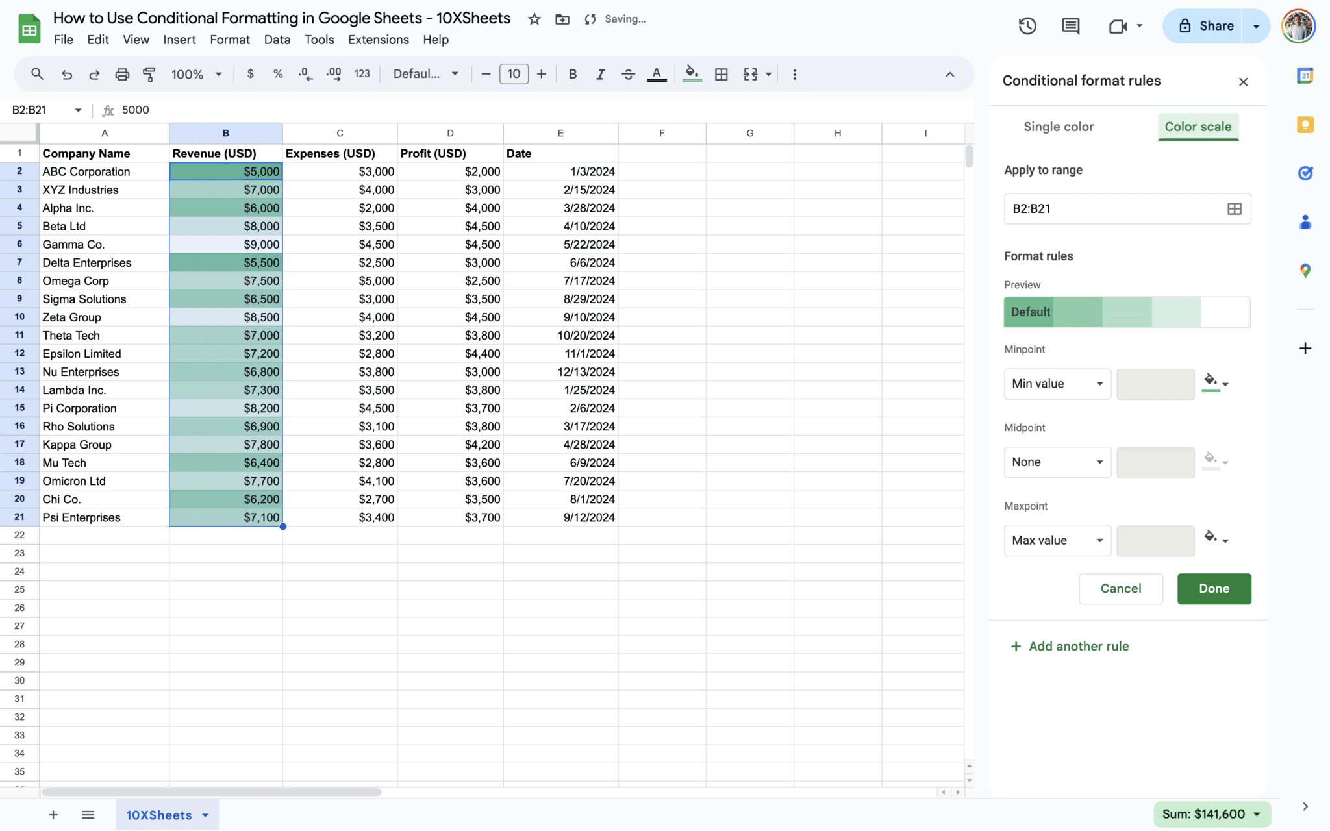Open the Format menu

[x=230, y=40]
